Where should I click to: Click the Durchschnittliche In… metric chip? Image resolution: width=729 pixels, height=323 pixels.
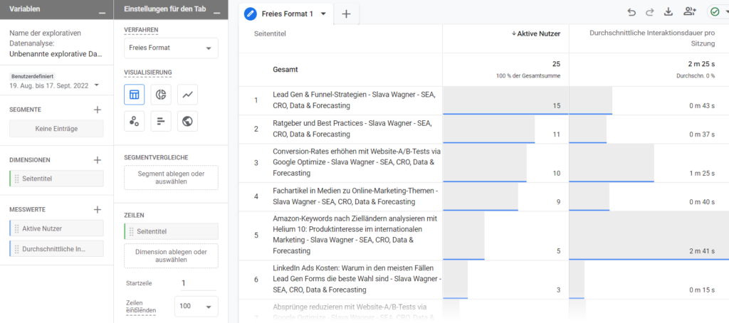click(x=56, y=249)
